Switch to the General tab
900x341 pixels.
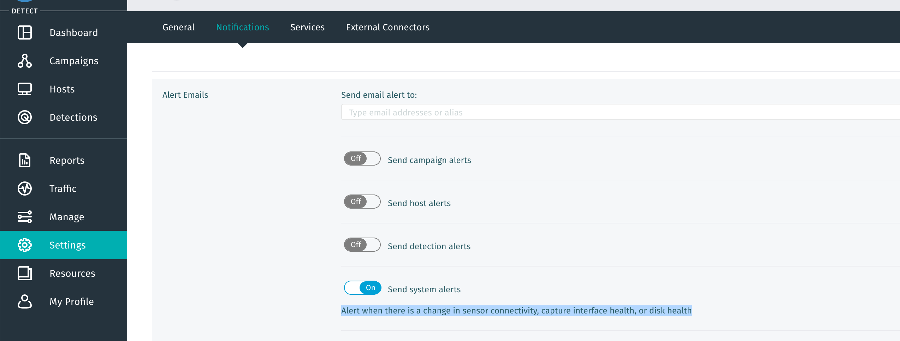click(178, 28)
